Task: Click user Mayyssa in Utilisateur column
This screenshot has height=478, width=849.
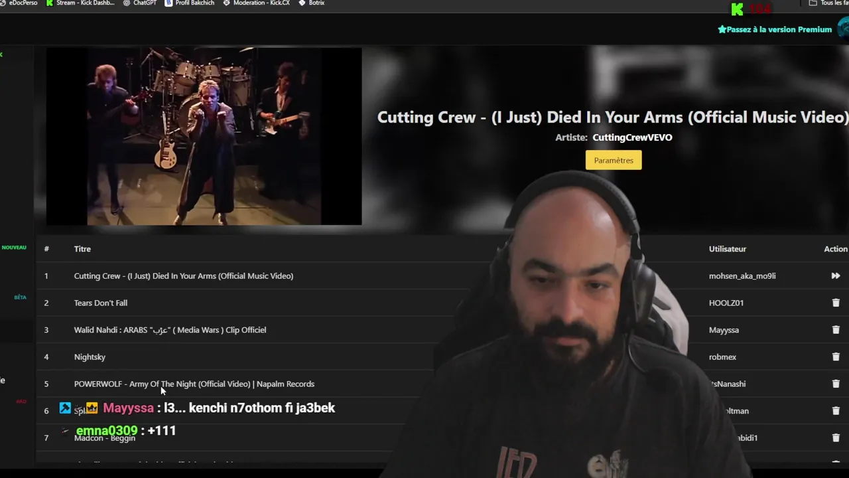Action: coord(724,330)
